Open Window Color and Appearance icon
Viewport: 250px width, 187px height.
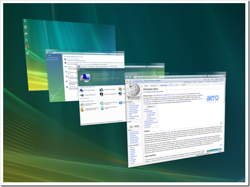pyautogui.click(x=65, y=59)
